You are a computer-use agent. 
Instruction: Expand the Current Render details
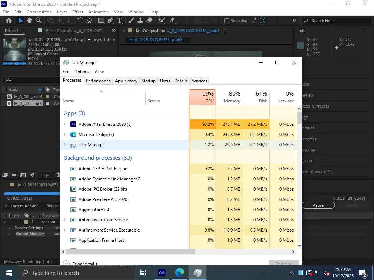[x=6, y=206]
